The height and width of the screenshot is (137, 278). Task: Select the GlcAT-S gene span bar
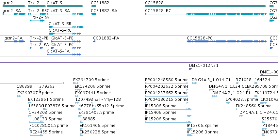(65, 6)
